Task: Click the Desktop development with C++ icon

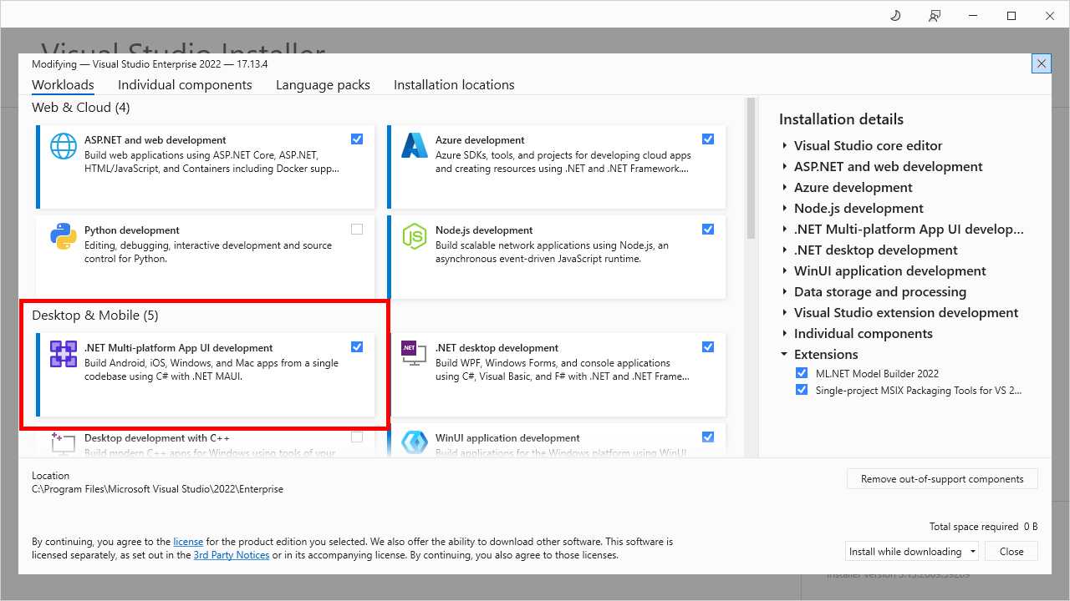Action: point(64,443)
